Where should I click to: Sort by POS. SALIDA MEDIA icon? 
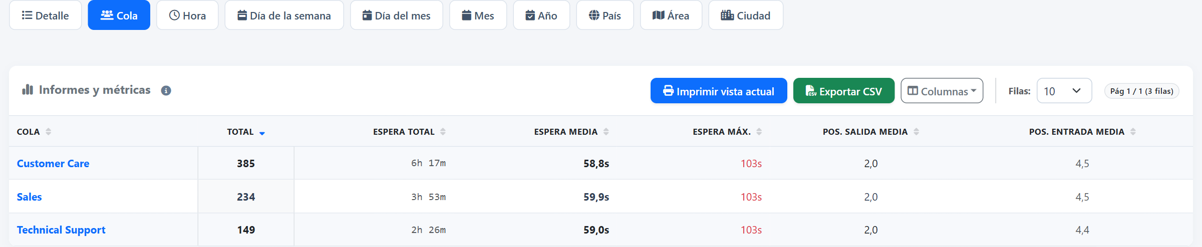click(x=916, y=132)
